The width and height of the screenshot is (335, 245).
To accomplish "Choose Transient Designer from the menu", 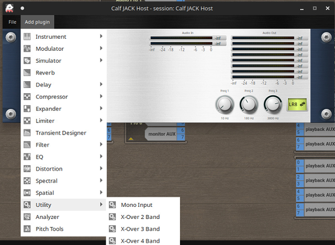I will (x=64, y=132).
